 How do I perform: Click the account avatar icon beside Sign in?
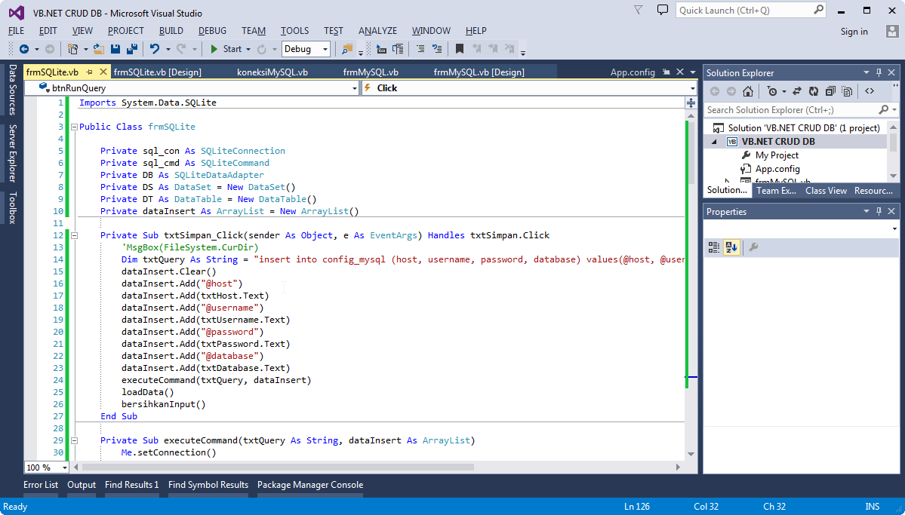click(x=892, y=31)
